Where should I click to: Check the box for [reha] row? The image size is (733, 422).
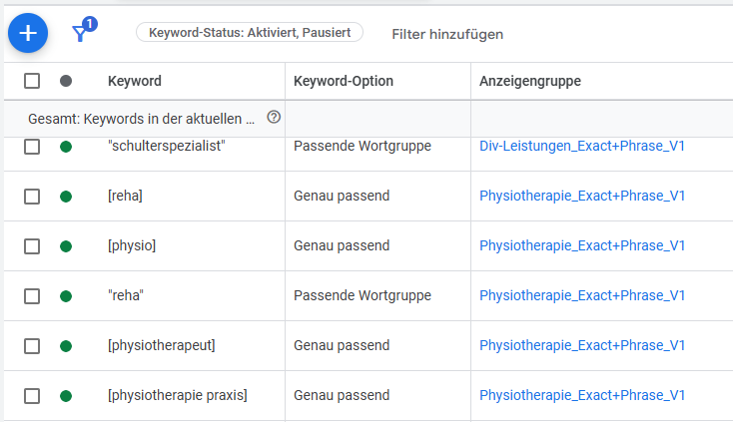[32, 197]
